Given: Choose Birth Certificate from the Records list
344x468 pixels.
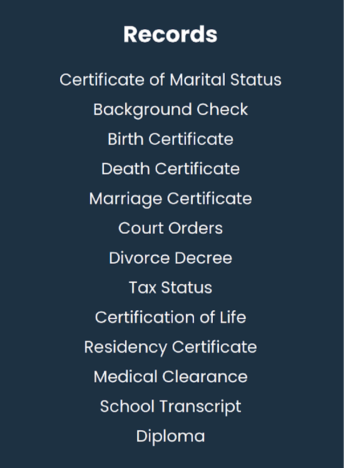Looking at the screenshot, I should (170, 139).
